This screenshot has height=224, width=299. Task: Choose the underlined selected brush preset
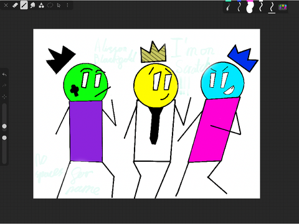(272, 8)
